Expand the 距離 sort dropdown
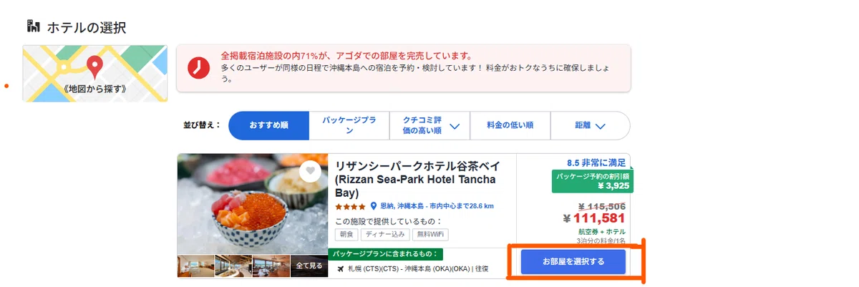The image size is (859, 287). (x=590, y=125)
